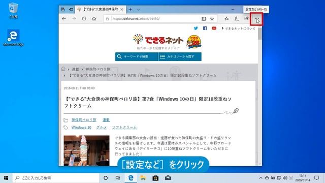Screen dimensions: 325x183
Task: Click the Recycle Bin desktop icon
Action: (x=13, y=10)
